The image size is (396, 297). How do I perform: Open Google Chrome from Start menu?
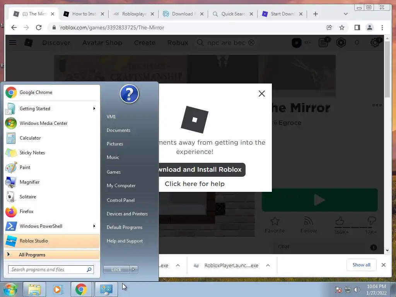pyautogui.click(x=52, y=92)
